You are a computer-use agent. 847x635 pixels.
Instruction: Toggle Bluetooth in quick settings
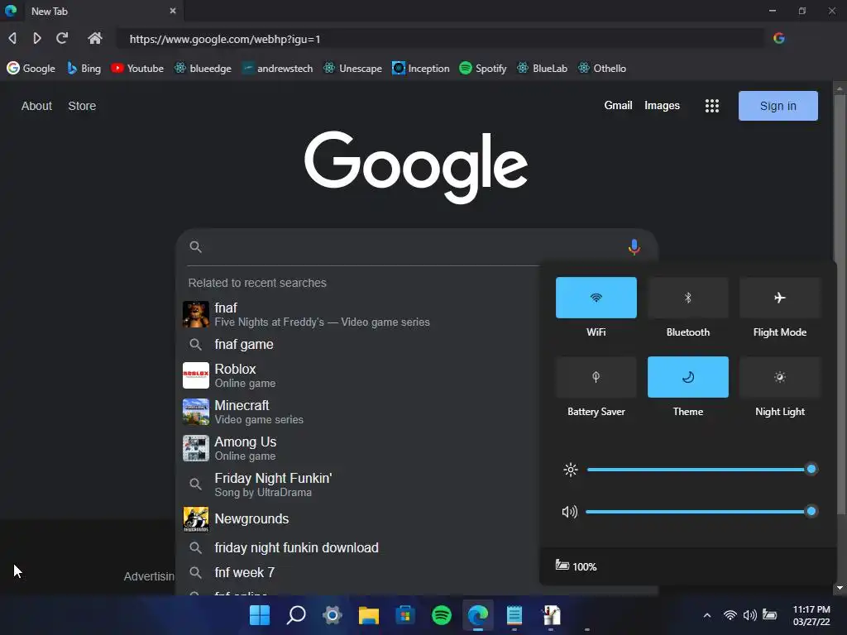coord(687,298)
